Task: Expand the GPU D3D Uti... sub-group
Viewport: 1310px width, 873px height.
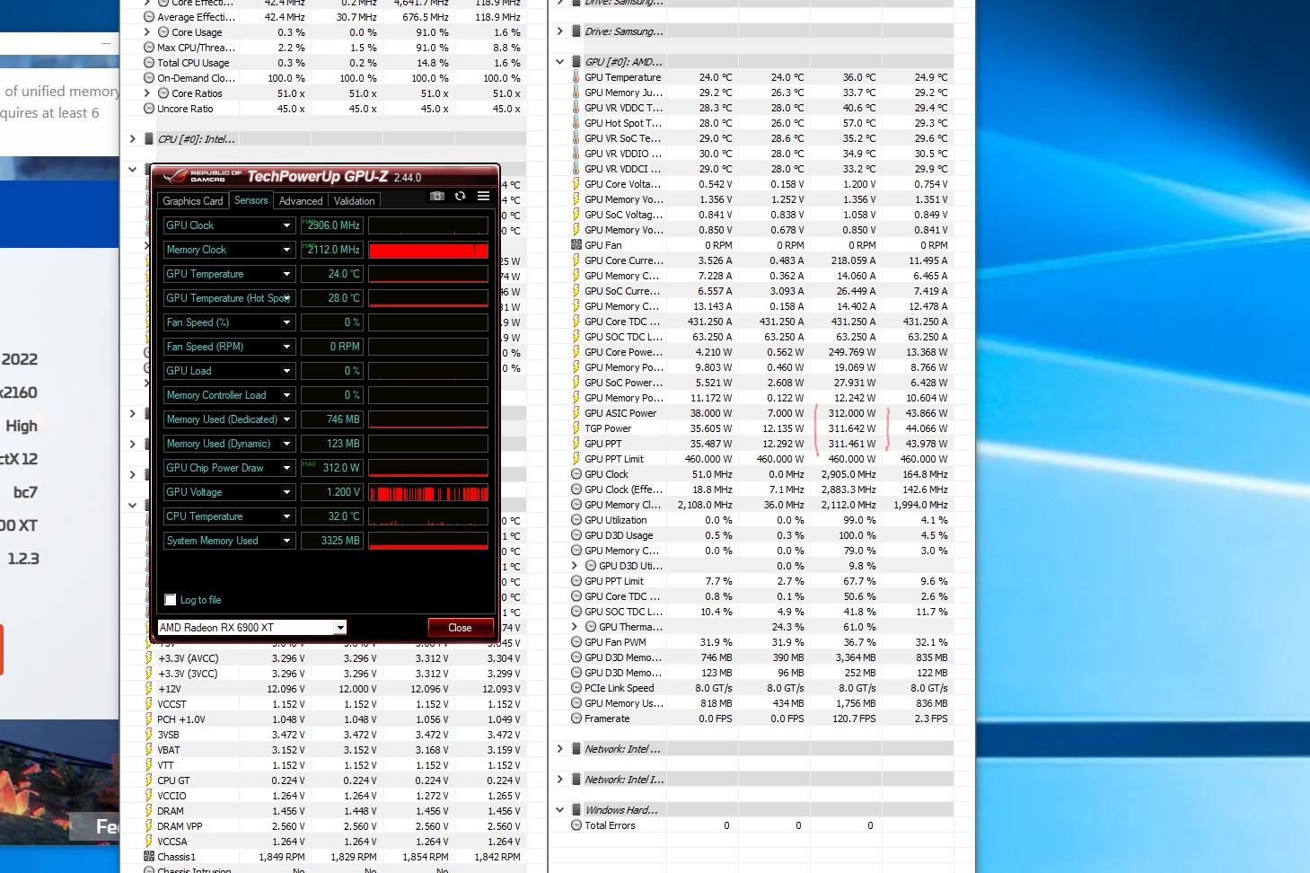Action: 575,566
